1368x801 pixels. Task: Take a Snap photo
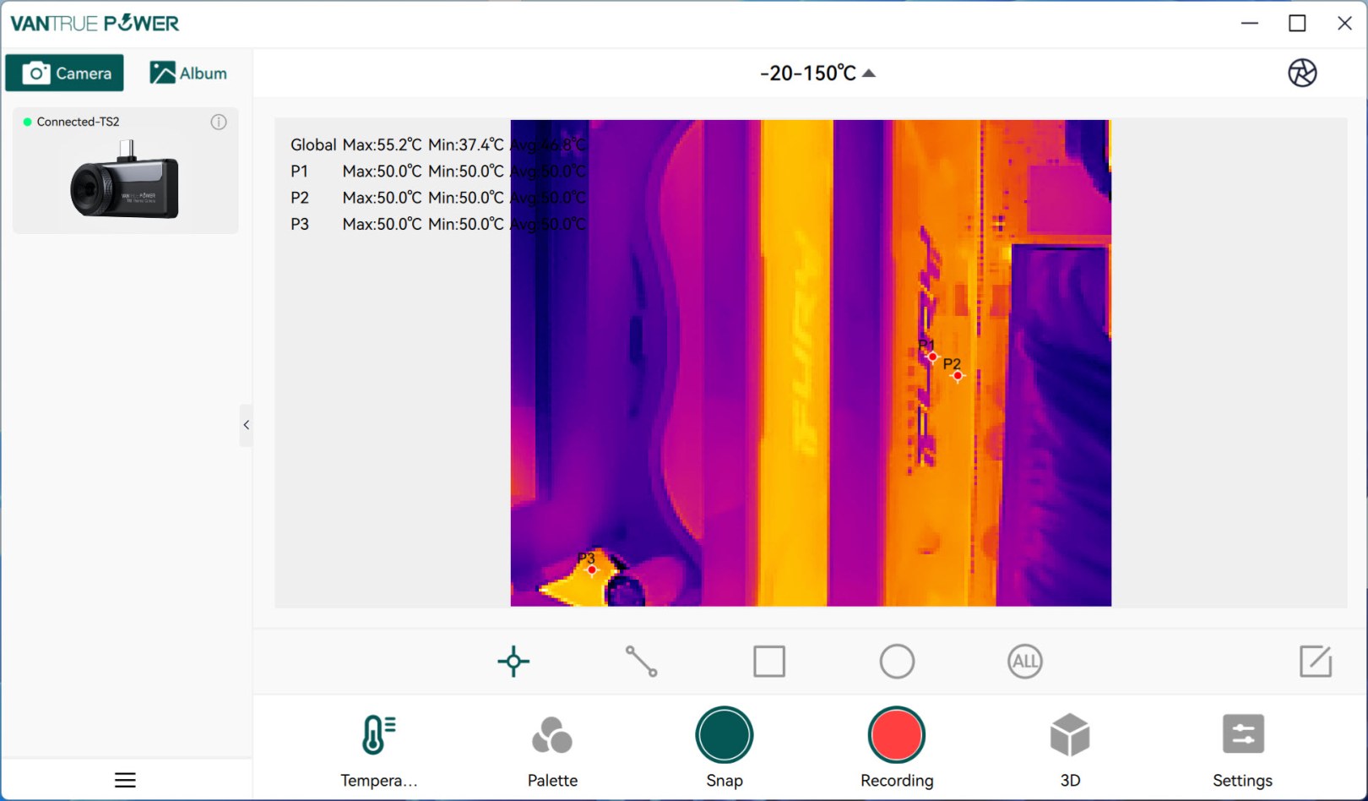725,735
